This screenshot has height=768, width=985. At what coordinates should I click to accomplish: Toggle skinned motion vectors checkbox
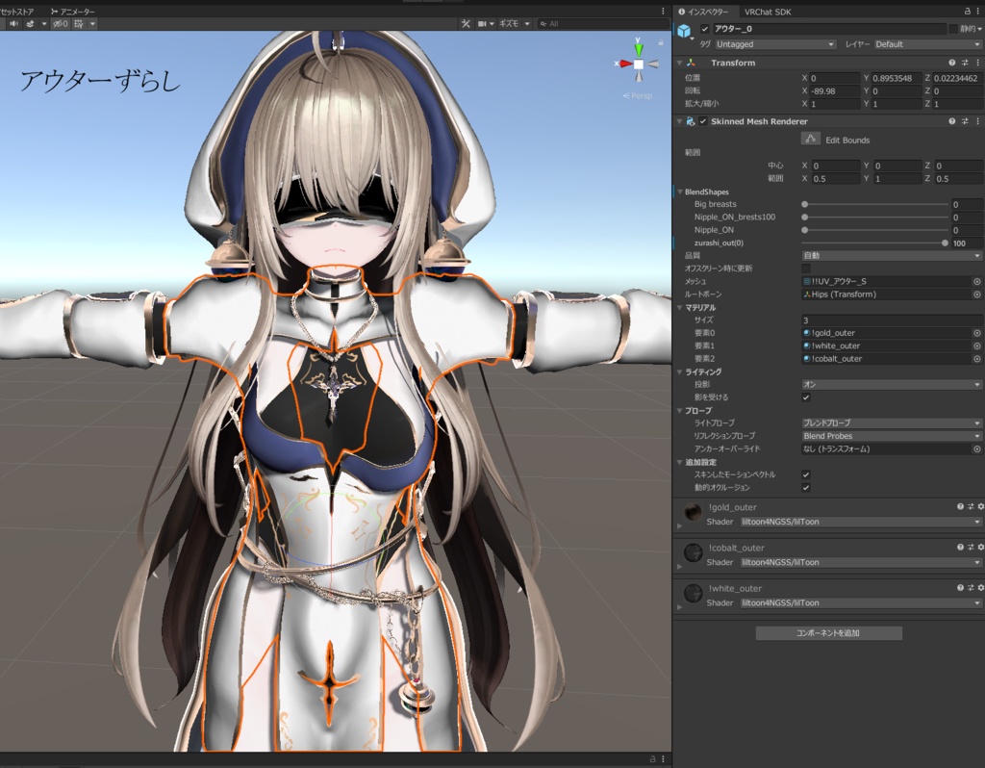pos(806,474)
